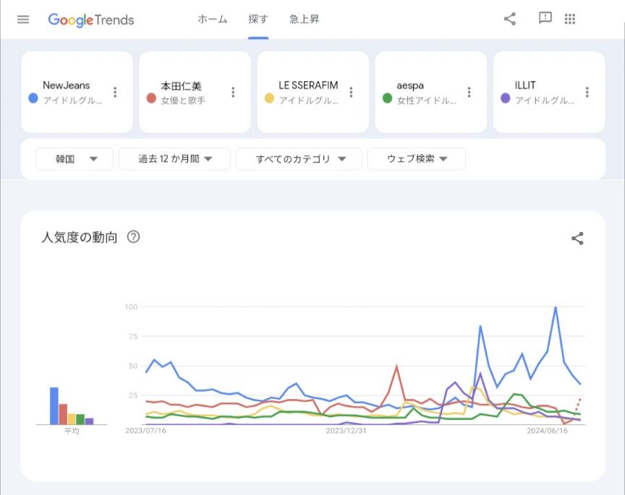
Task: Click the share icon in the header
Action: point(510,19)
